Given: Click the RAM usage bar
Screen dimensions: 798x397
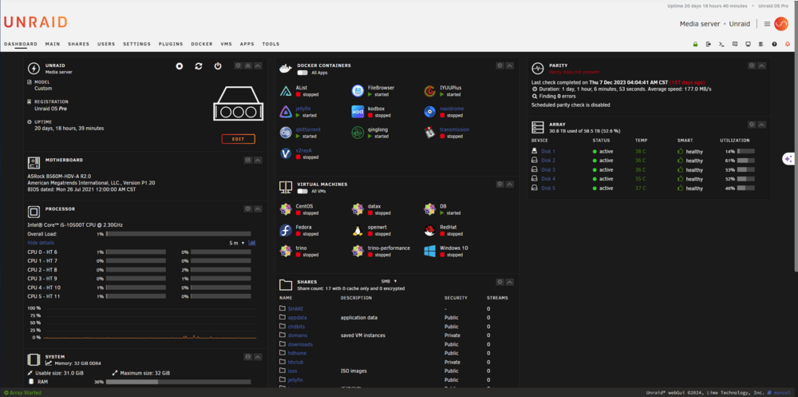Looking at the screenshot, I should pyautogui.click(x=179, y=382).
